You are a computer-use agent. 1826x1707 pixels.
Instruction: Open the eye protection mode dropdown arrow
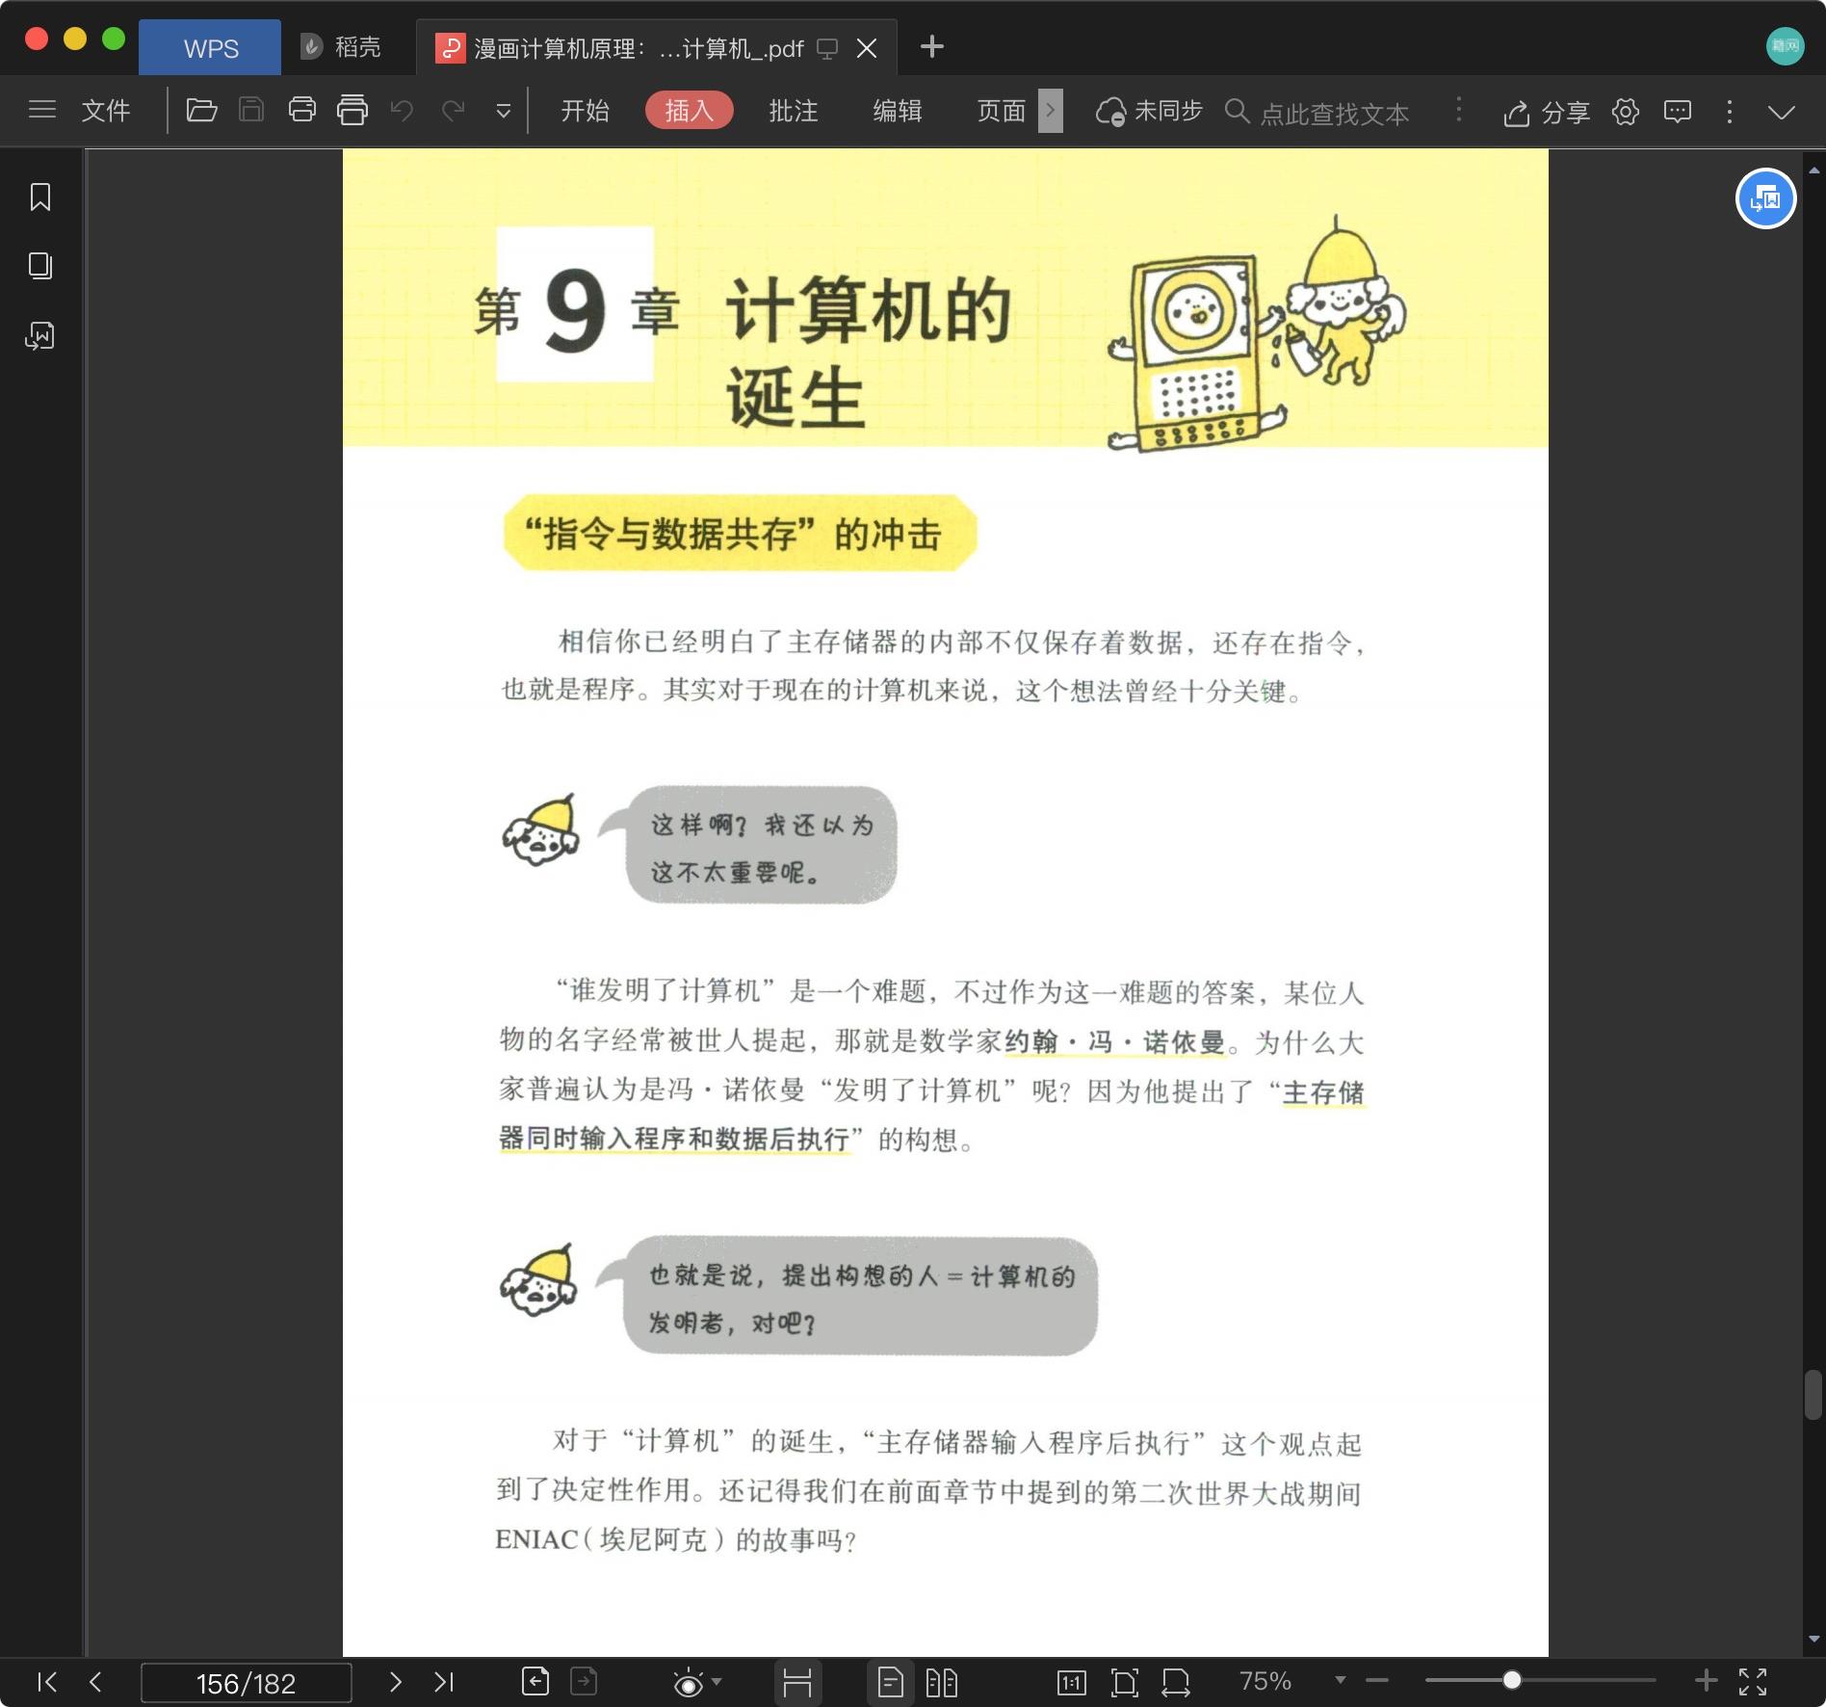pyautogui.click(x=717, y=1682)
